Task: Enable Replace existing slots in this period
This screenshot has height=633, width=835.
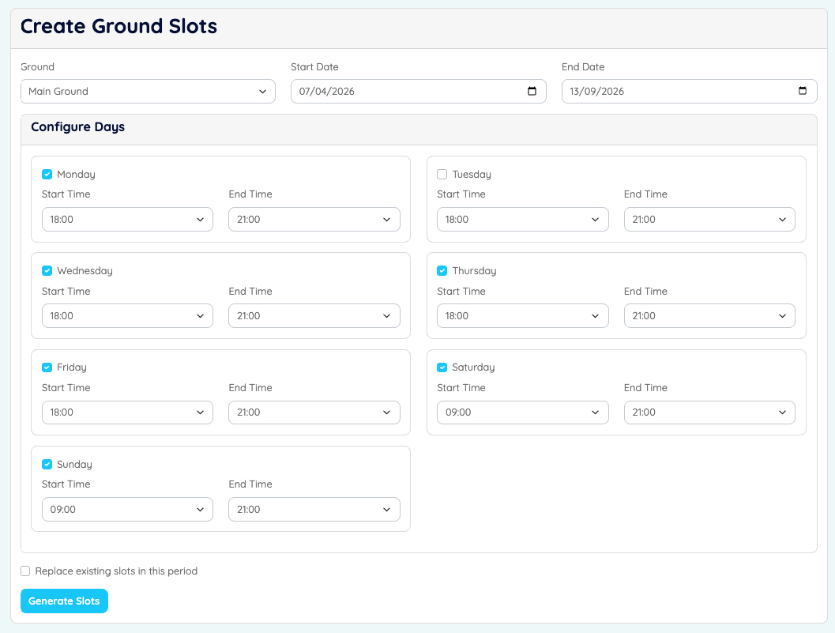Action: click(24, 571)
